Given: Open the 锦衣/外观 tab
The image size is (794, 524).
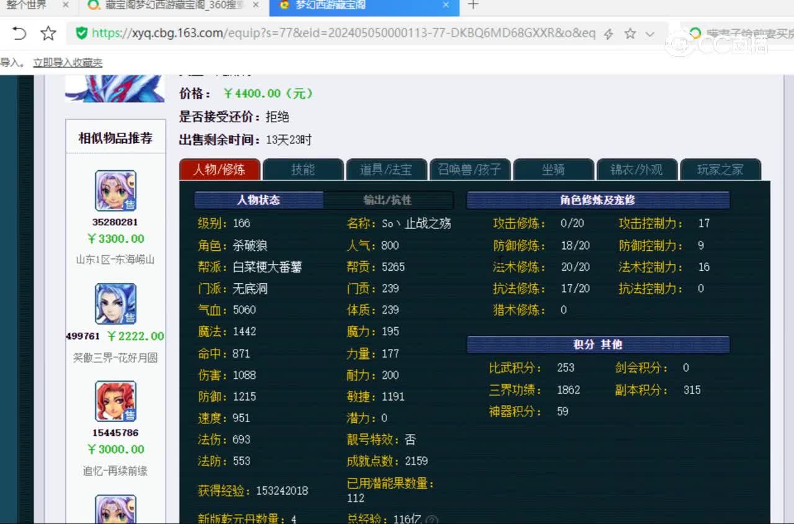Looking at the screenshot, I should [x=637, y=169].
